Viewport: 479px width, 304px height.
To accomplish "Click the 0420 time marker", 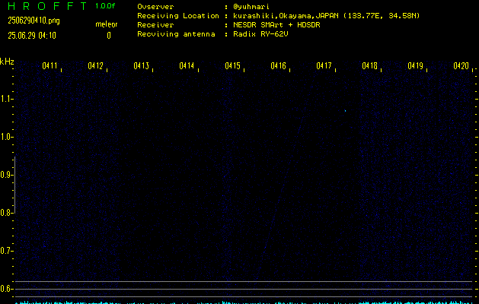I will pos(461,66).
